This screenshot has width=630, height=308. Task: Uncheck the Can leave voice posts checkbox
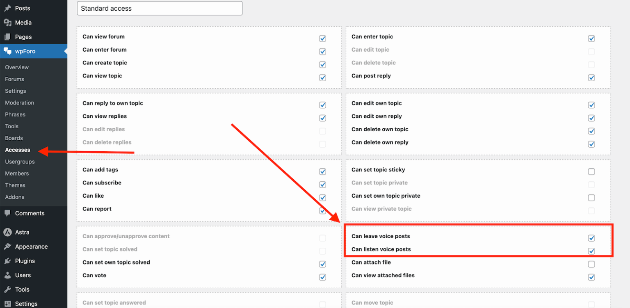[591, 238]
